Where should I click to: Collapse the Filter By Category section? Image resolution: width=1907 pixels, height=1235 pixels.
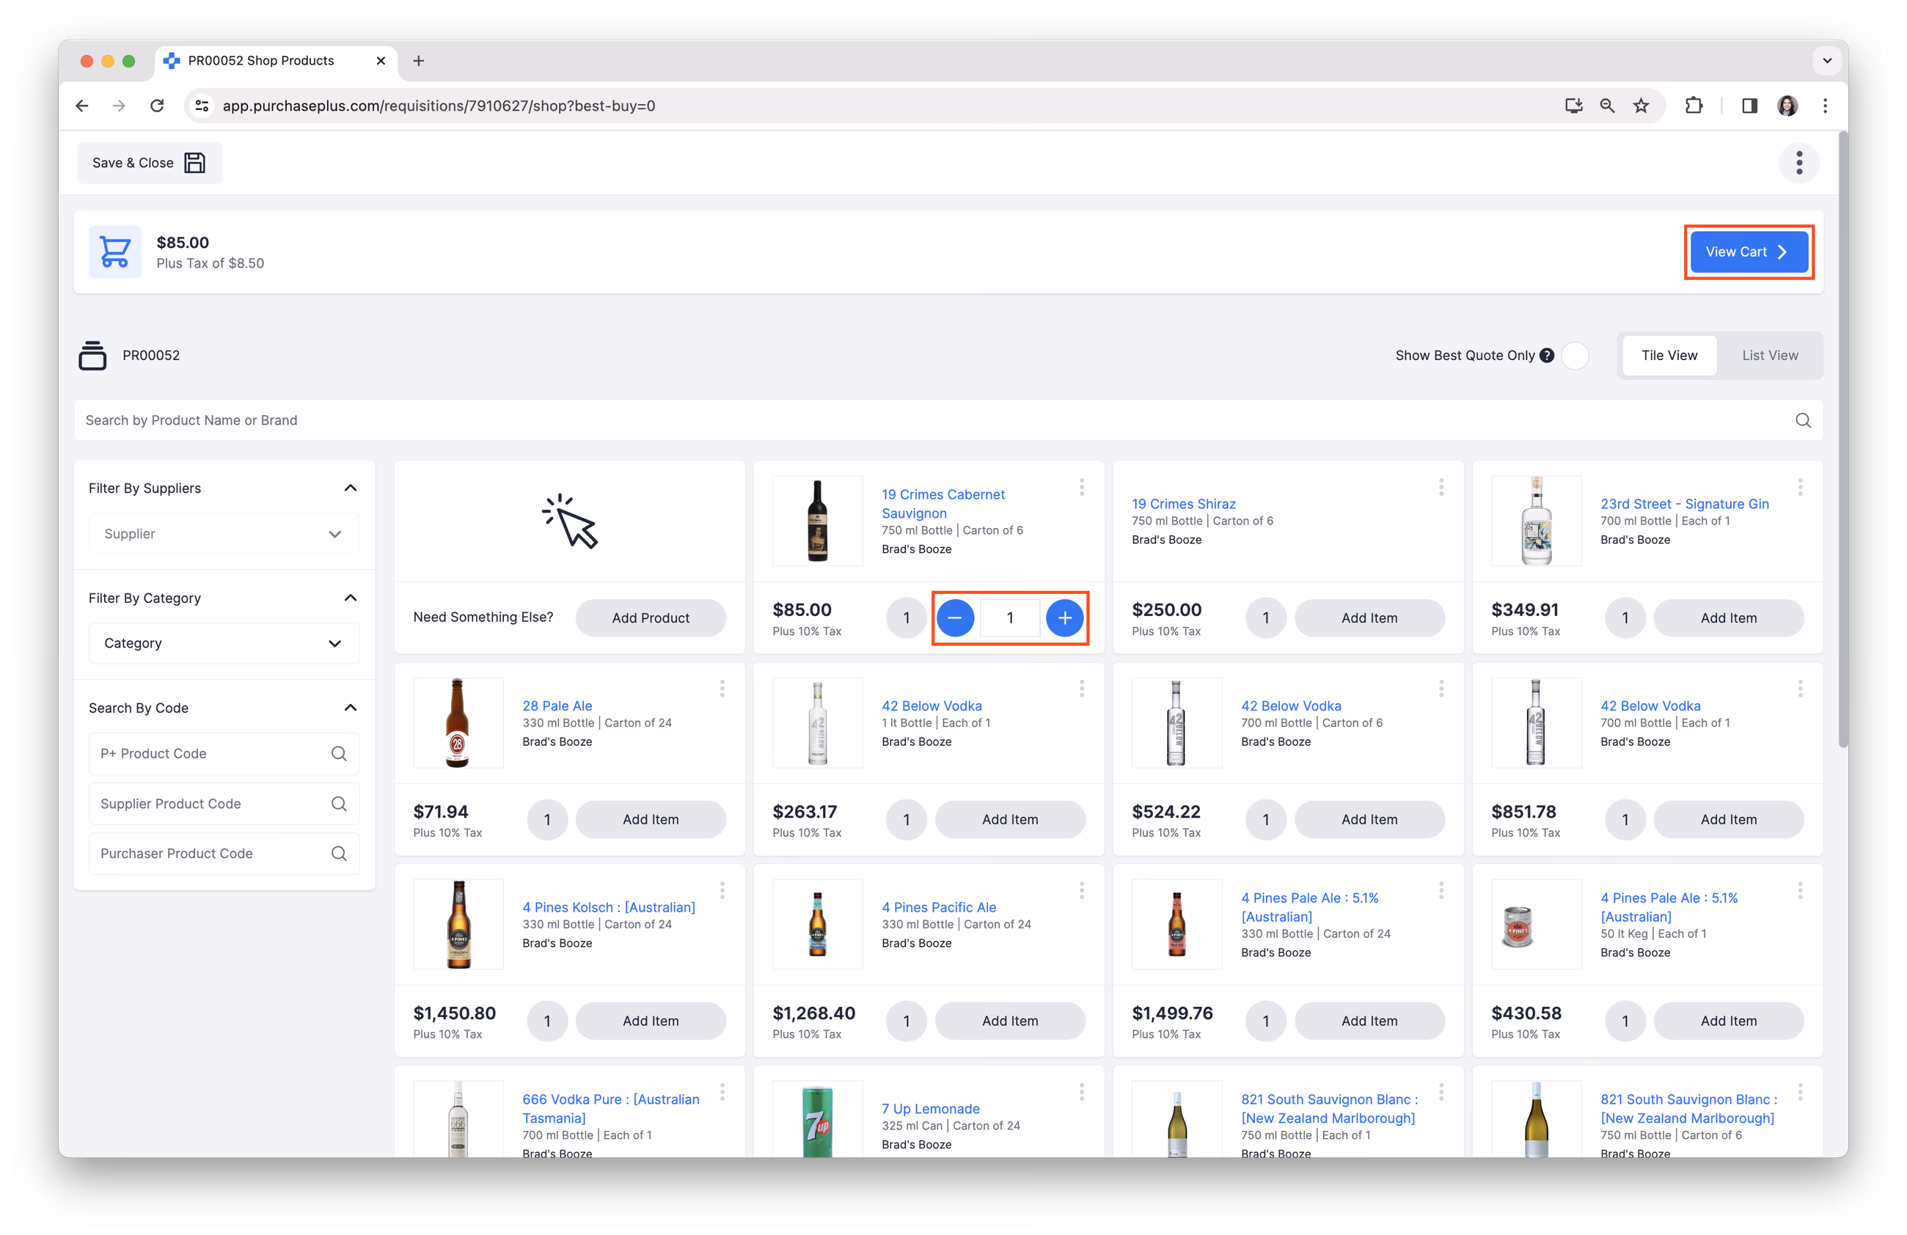coord(350,598)
